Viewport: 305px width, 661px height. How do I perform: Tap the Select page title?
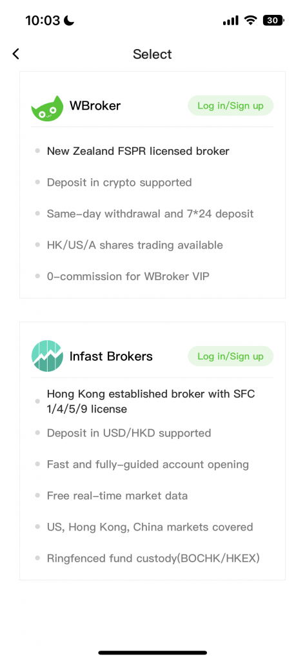coord(152,54)
